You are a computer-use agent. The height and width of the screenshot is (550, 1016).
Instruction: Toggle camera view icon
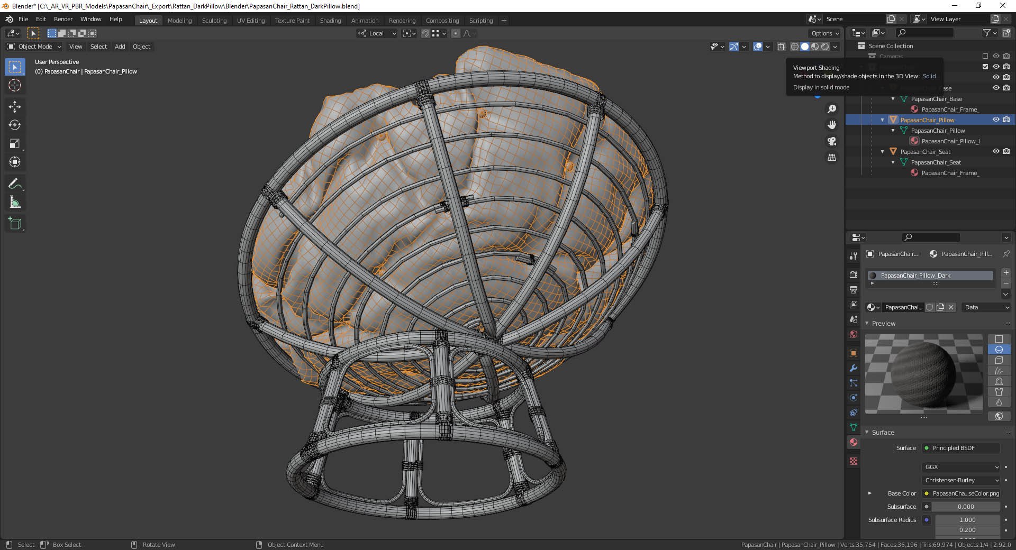[832, 141]
